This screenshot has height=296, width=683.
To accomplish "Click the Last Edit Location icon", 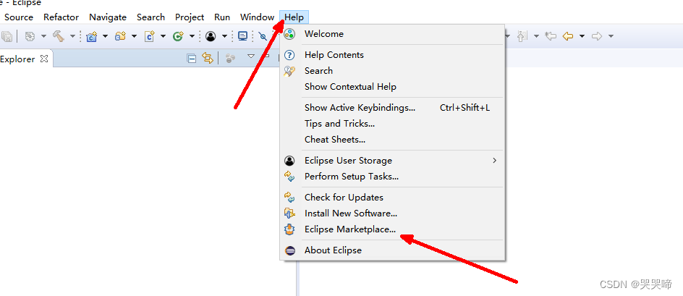I will [551, 36].
